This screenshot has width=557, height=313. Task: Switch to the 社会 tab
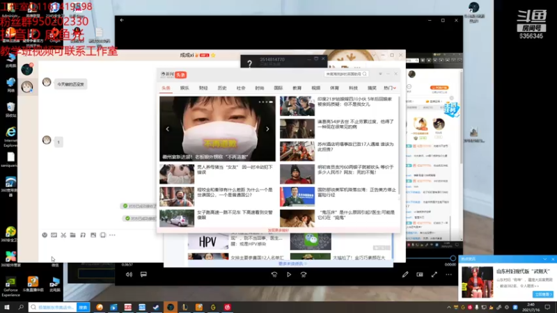pyautogui.click(x=241, y=88)
